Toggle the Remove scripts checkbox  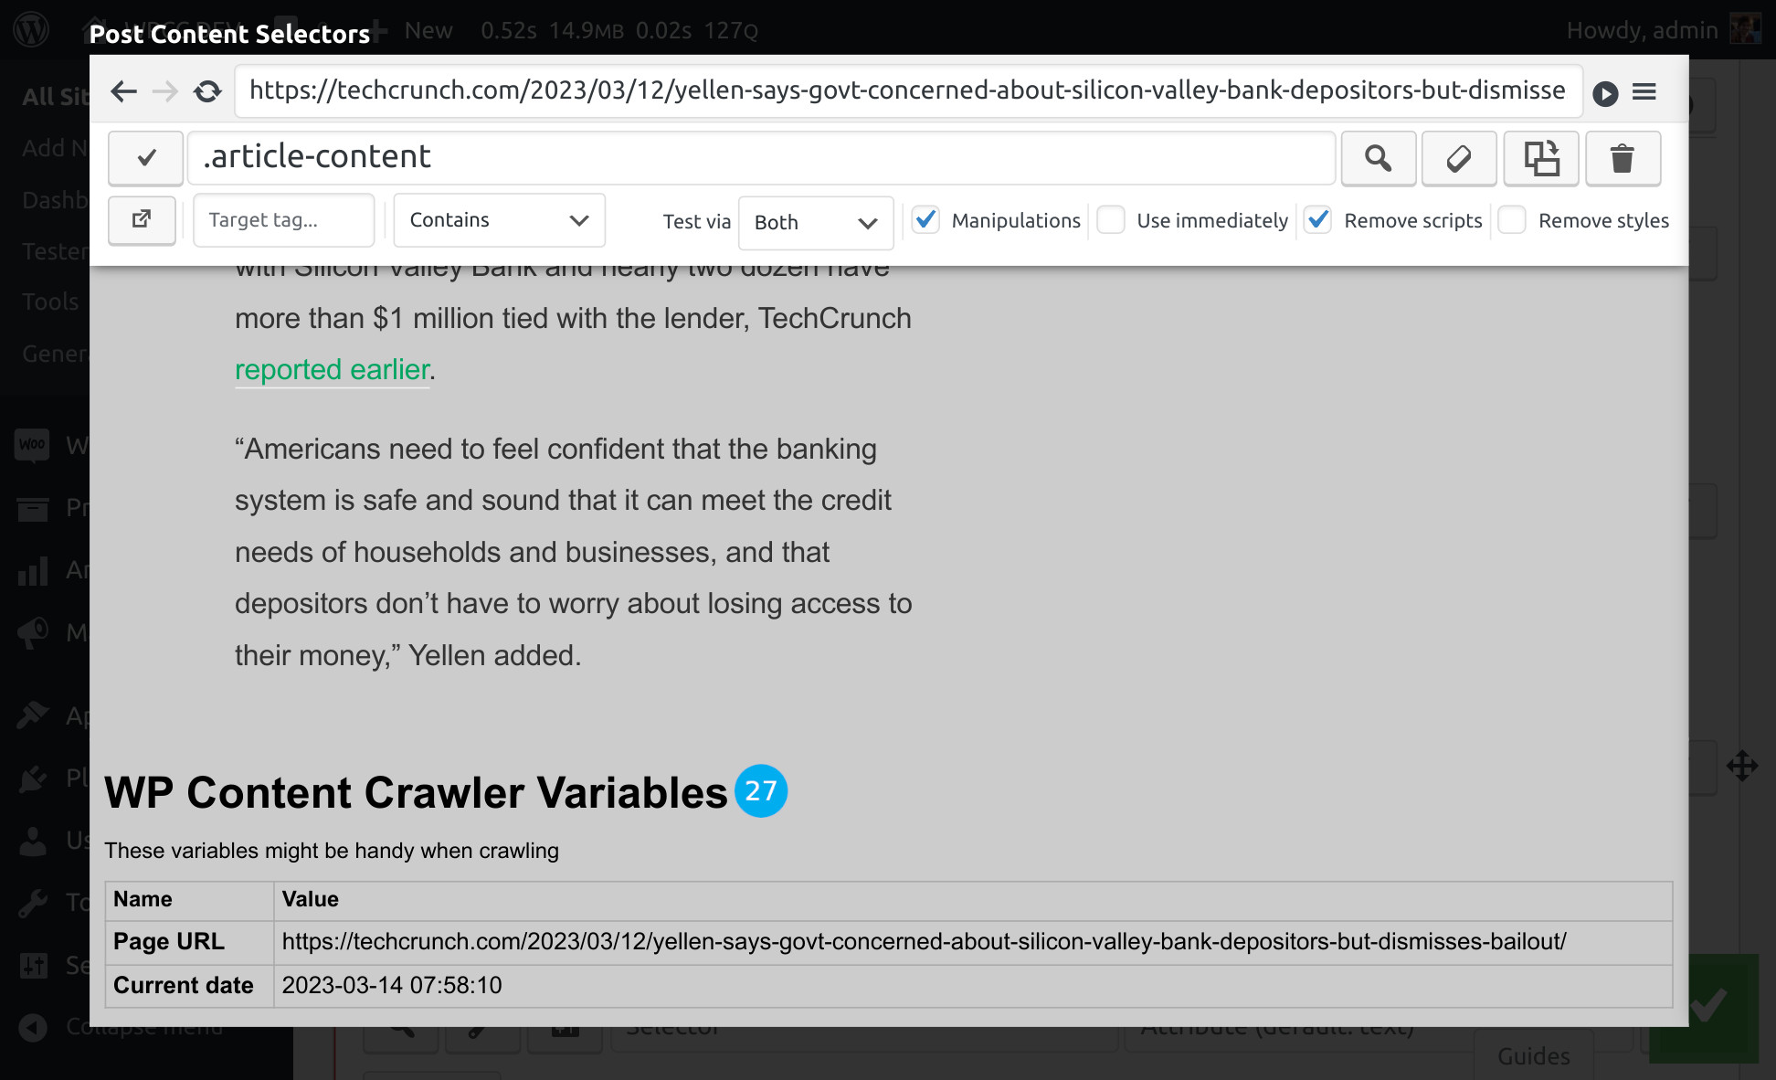coord(1319,221)
